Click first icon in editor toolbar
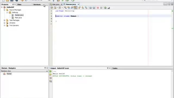This screenshot has height=98, width=174. 52,8
